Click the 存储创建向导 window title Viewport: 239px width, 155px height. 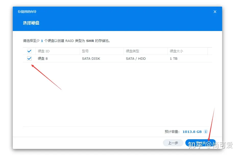(27, 11)
